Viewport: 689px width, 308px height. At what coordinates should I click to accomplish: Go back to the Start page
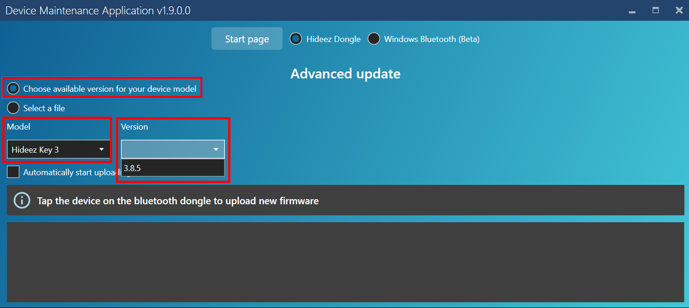click(x=247, y=39)
